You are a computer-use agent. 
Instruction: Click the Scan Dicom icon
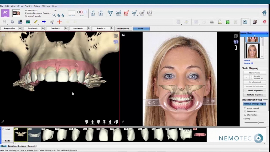point(142,13)
